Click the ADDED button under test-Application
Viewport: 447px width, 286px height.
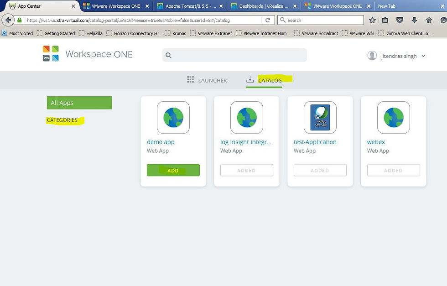320,170
